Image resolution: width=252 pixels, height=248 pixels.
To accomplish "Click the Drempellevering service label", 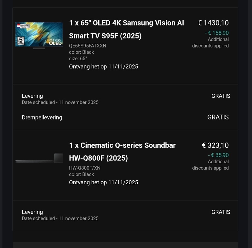I will [42, 118].
